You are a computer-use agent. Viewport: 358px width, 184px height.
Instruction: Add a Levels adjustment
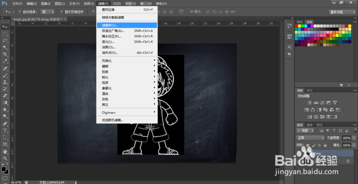pyautogui.click(x=316, y=103)
